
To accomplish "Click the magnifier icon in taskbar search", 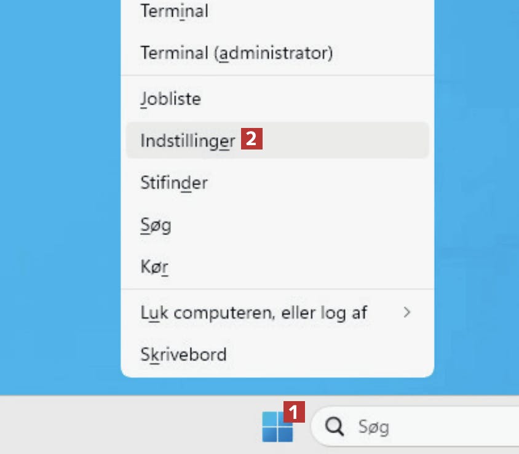I will click(x=335, y=426).
